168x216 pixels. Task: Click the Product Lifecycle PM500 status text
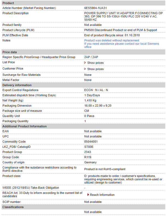121,30
